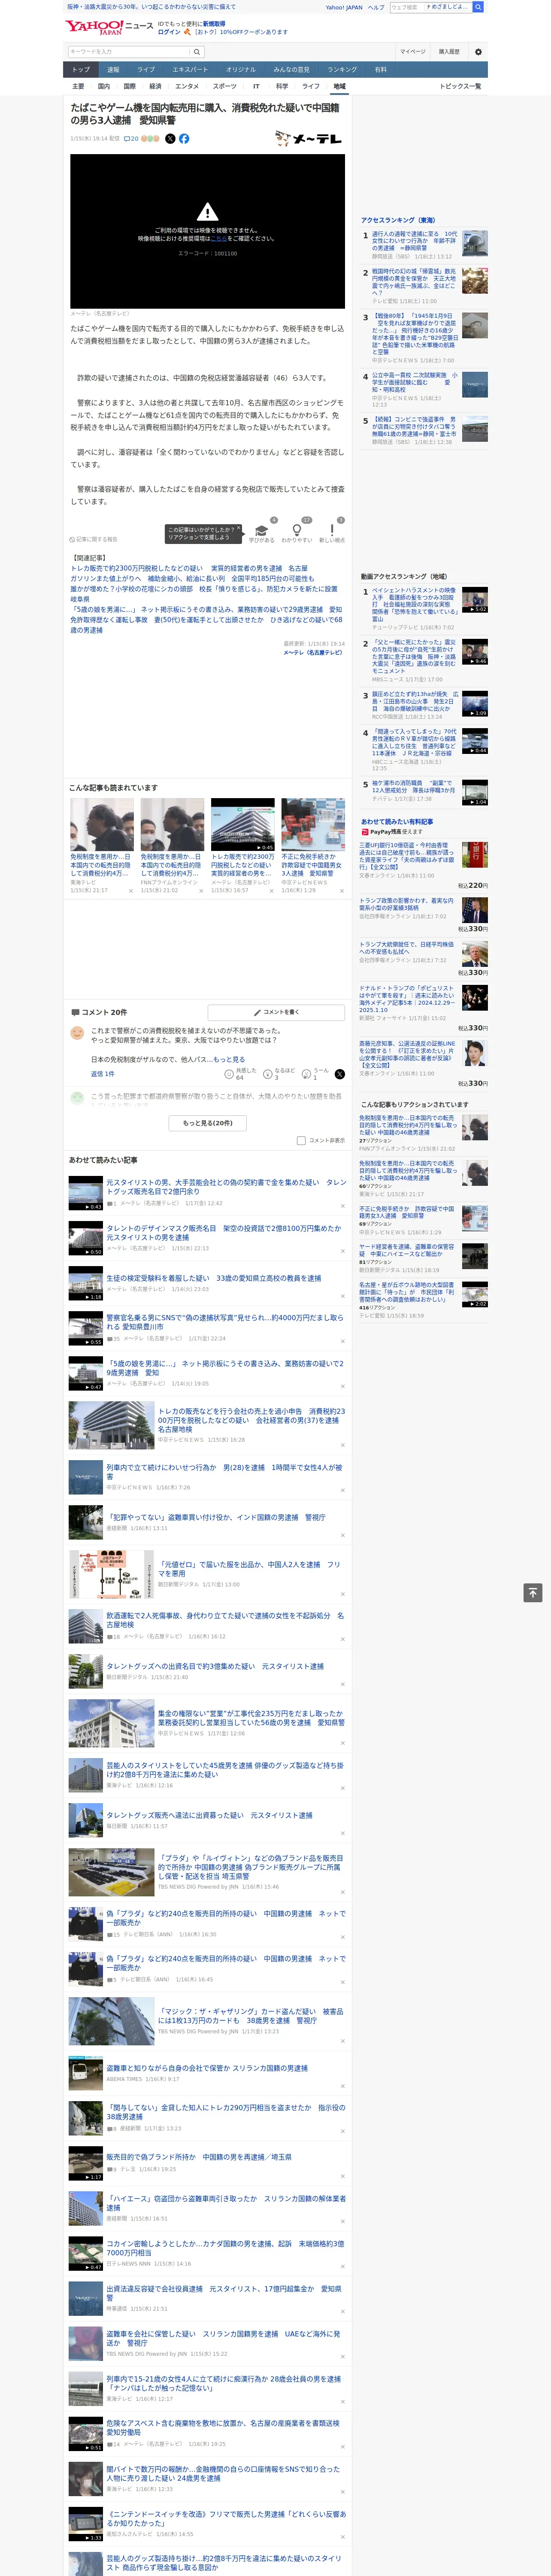This screenshot has height=2576, width=551.
Task: Click pencil コメントを書く button
Action: [x=276, y=1012]
